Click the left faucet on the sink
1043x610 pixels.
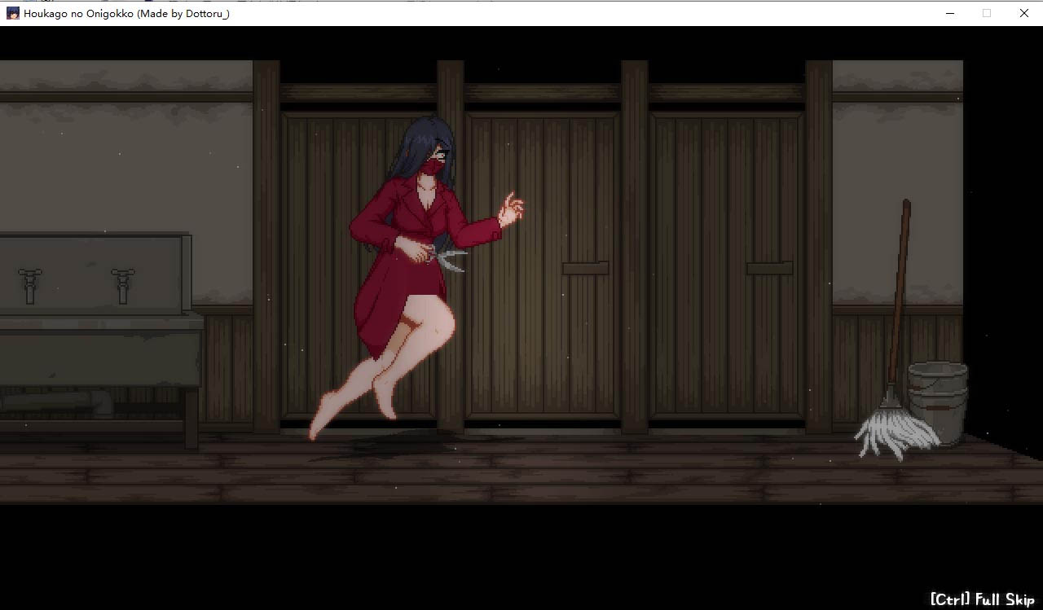(30, 283)
